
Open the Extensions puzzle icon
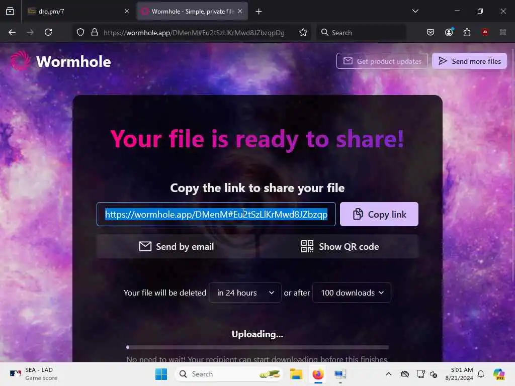pyautogui.click(x=467, y=32)
